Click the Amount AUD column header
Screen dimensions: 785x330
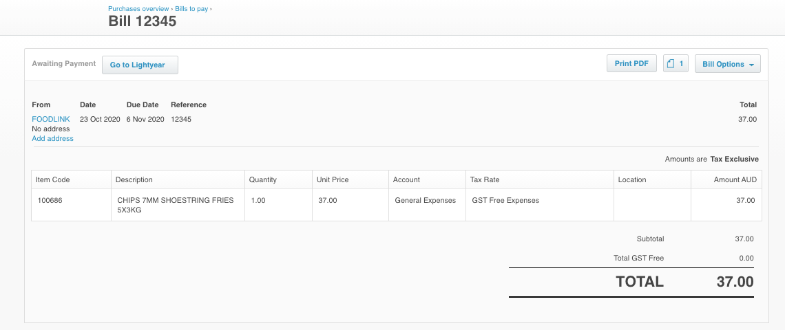tap(735, 179)
